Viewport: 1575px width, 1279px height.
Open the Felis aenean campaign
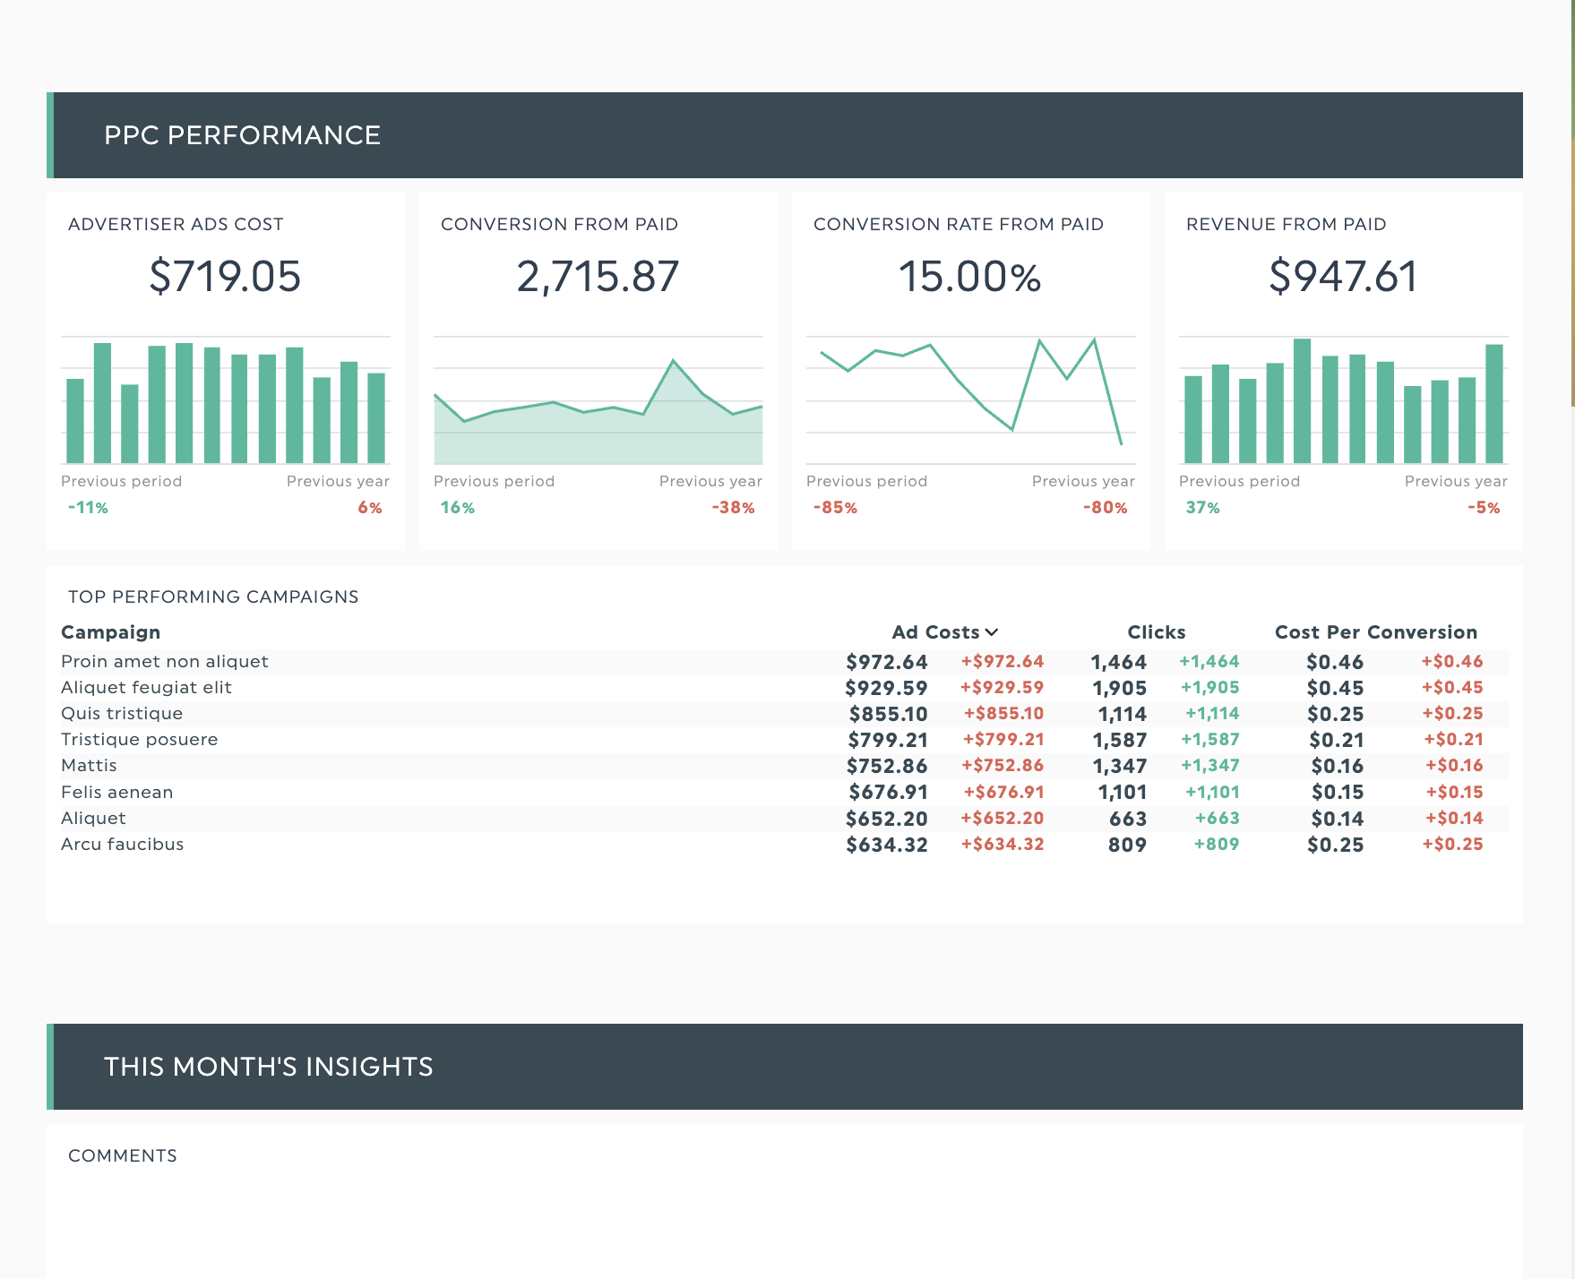tap(116, 793)
